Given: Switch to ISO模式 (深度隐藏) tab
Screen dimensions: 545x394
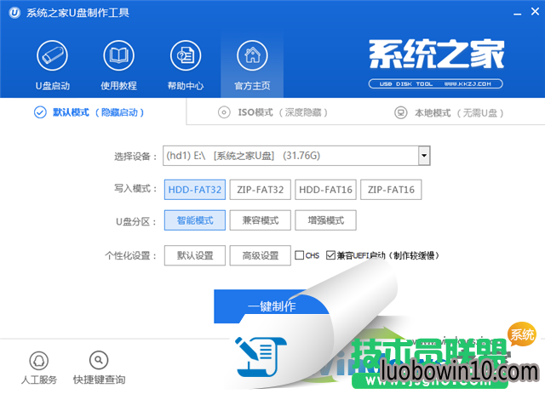Looking at the screenshot, I should click(x=272, y=112).
